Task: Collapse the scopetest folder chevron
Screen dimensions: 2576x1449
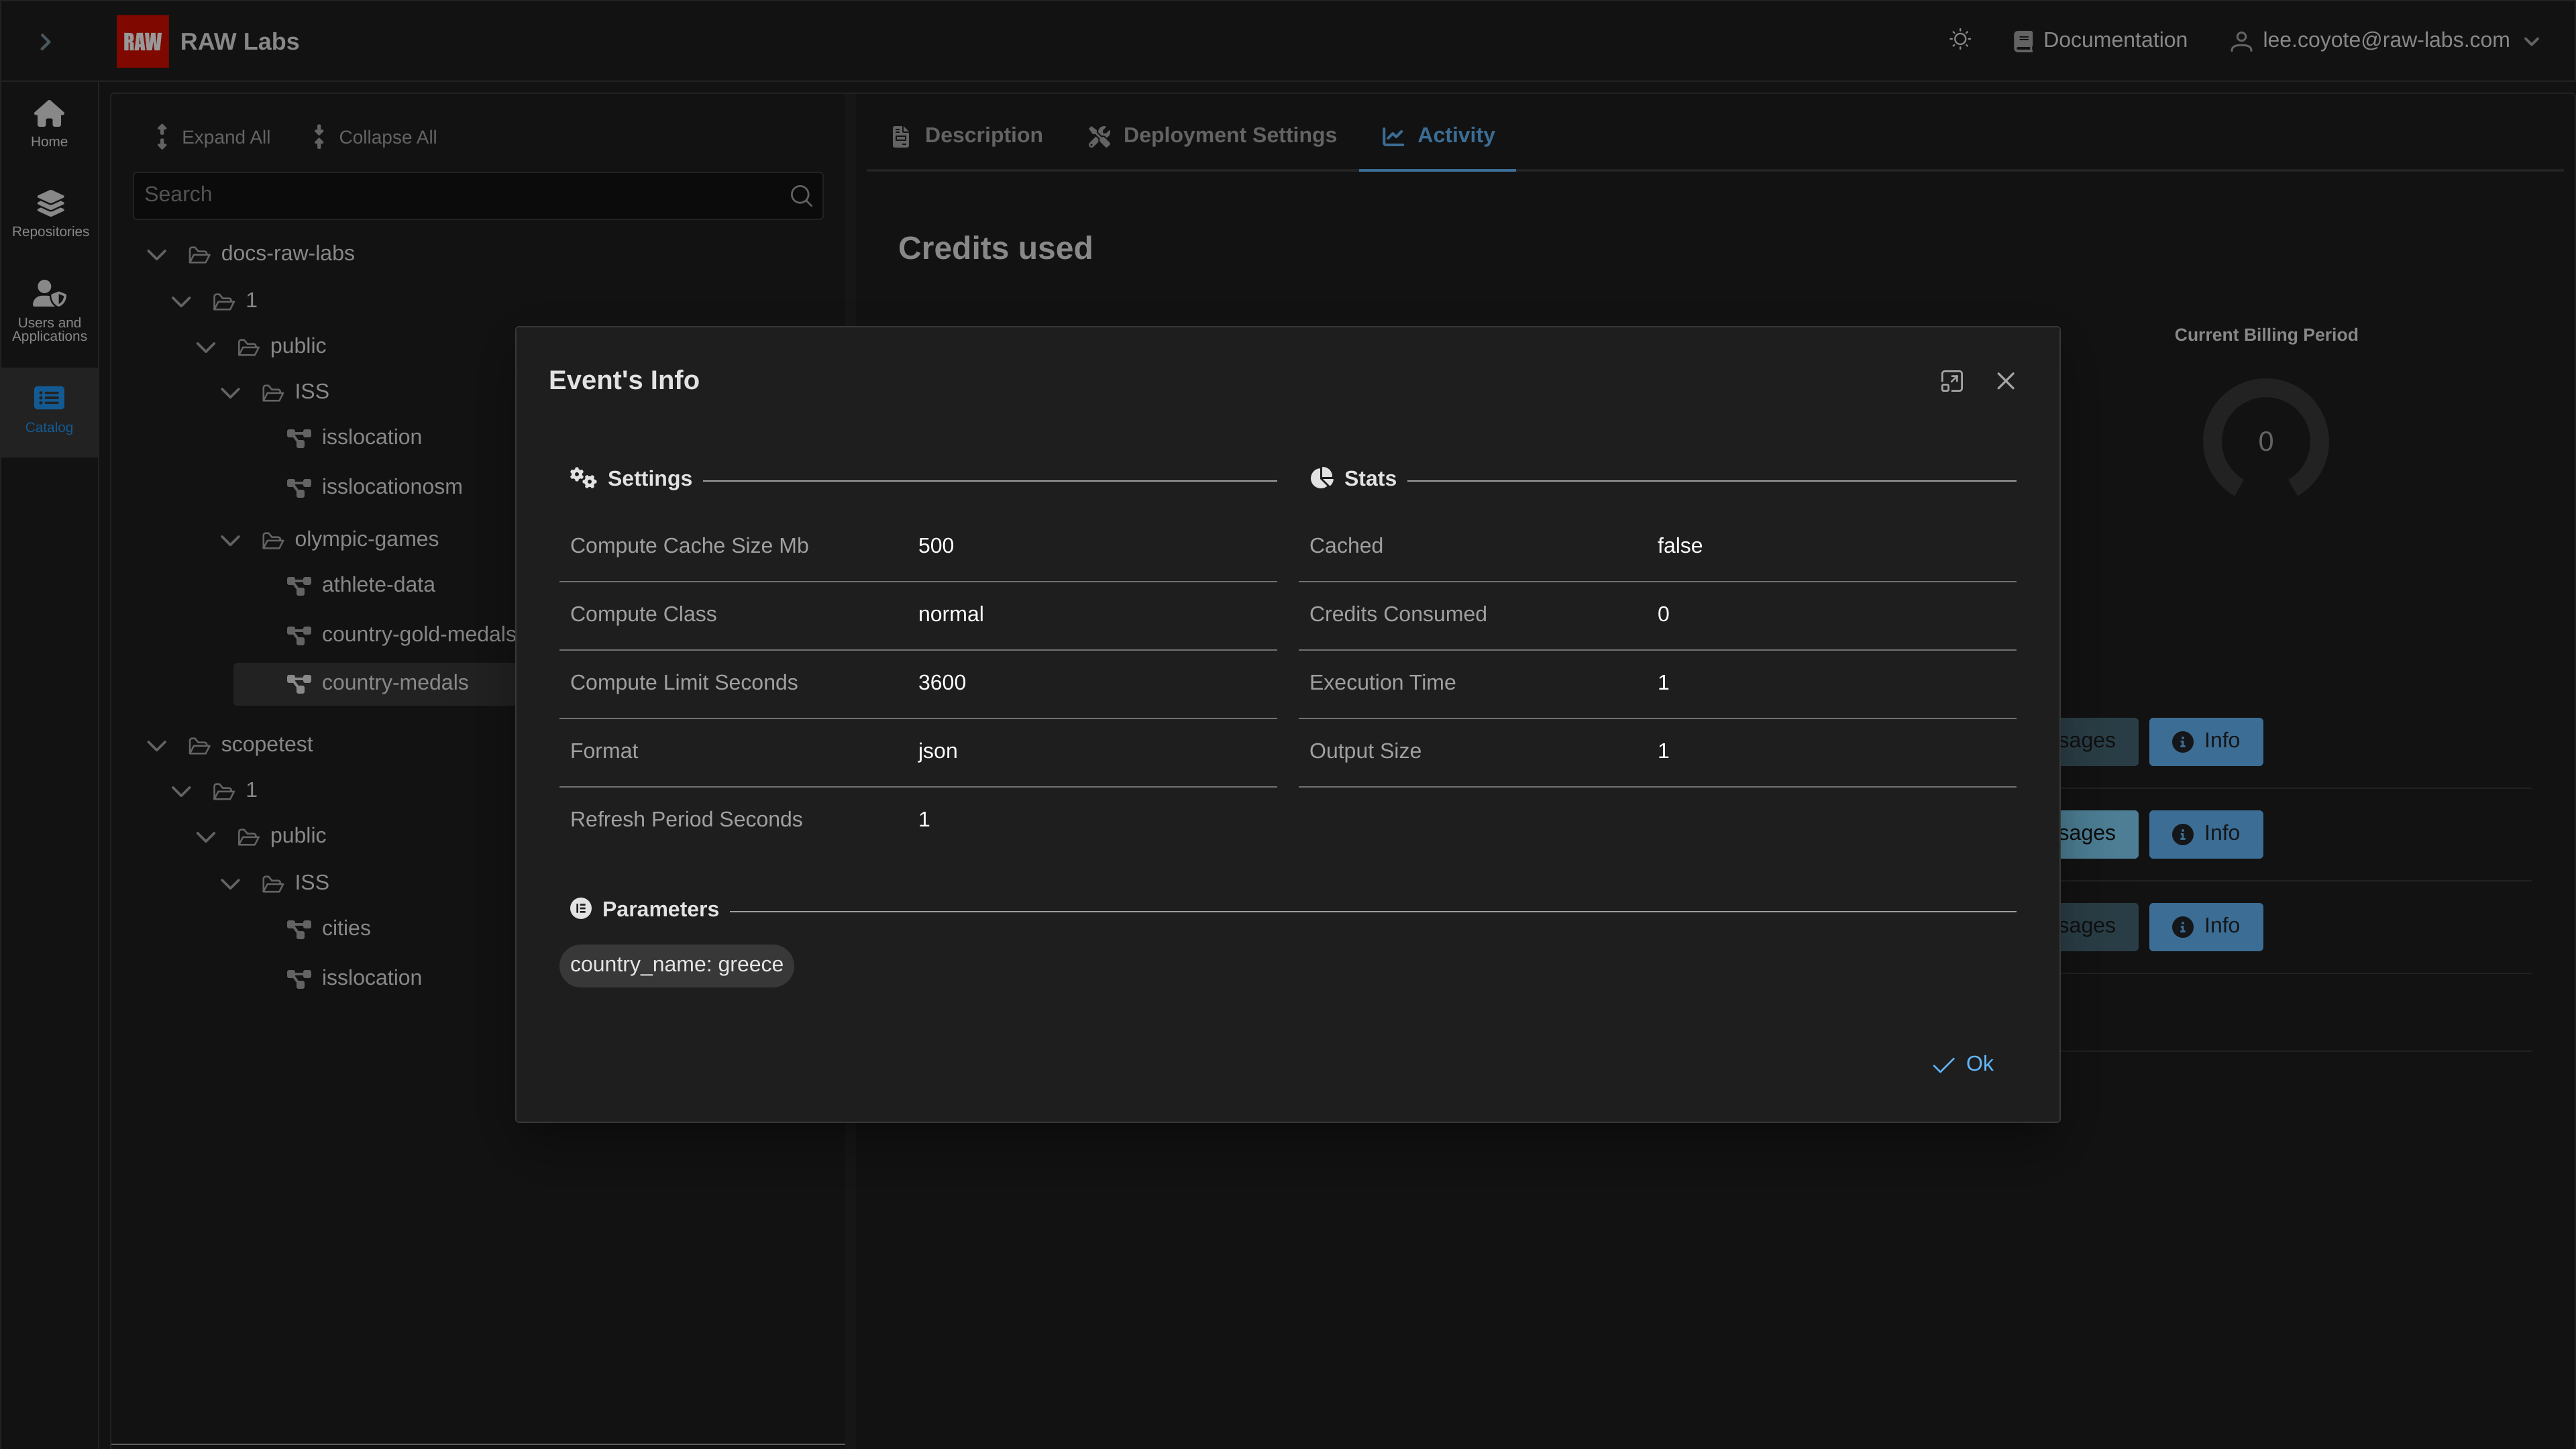Action: pos(157,745)
